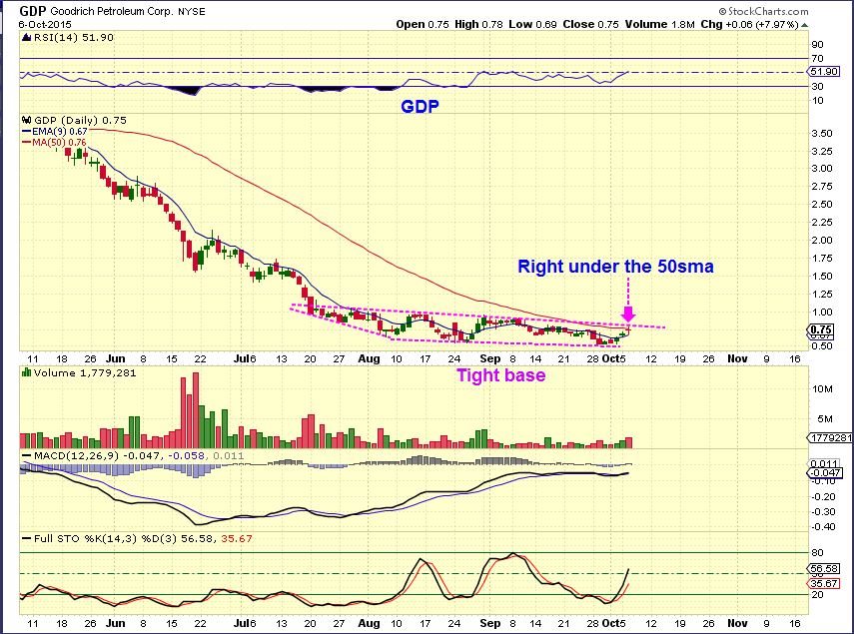Select the highlighted 0.75 price label
Viewport: 854px width, 634px height.
[821, 330]
